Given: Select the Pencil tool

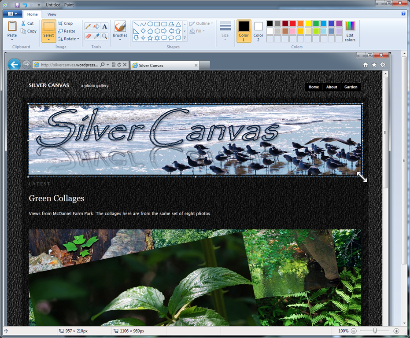Looking at the screenshot, I should point(88,26).
